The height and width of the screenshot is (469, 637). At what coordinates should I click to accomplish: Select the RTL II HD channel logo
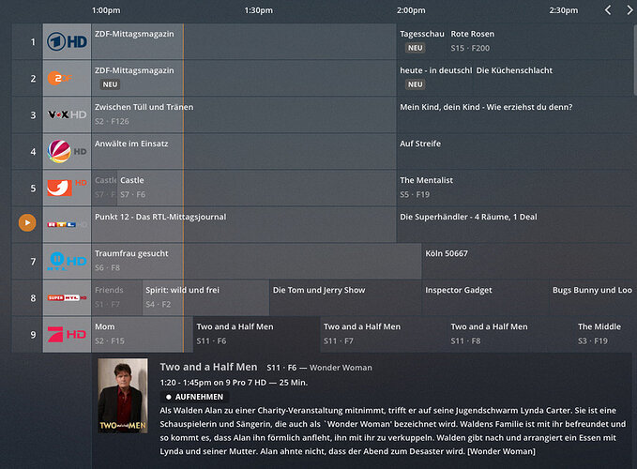click(x=67, y=261)
